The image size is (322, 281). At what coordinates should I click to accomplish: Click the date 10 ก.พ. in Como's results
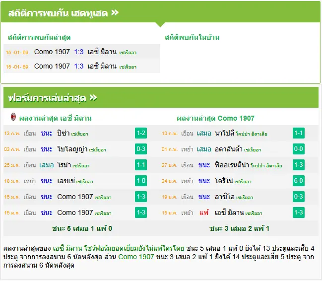pyautogui.click(x=169, y=134)
